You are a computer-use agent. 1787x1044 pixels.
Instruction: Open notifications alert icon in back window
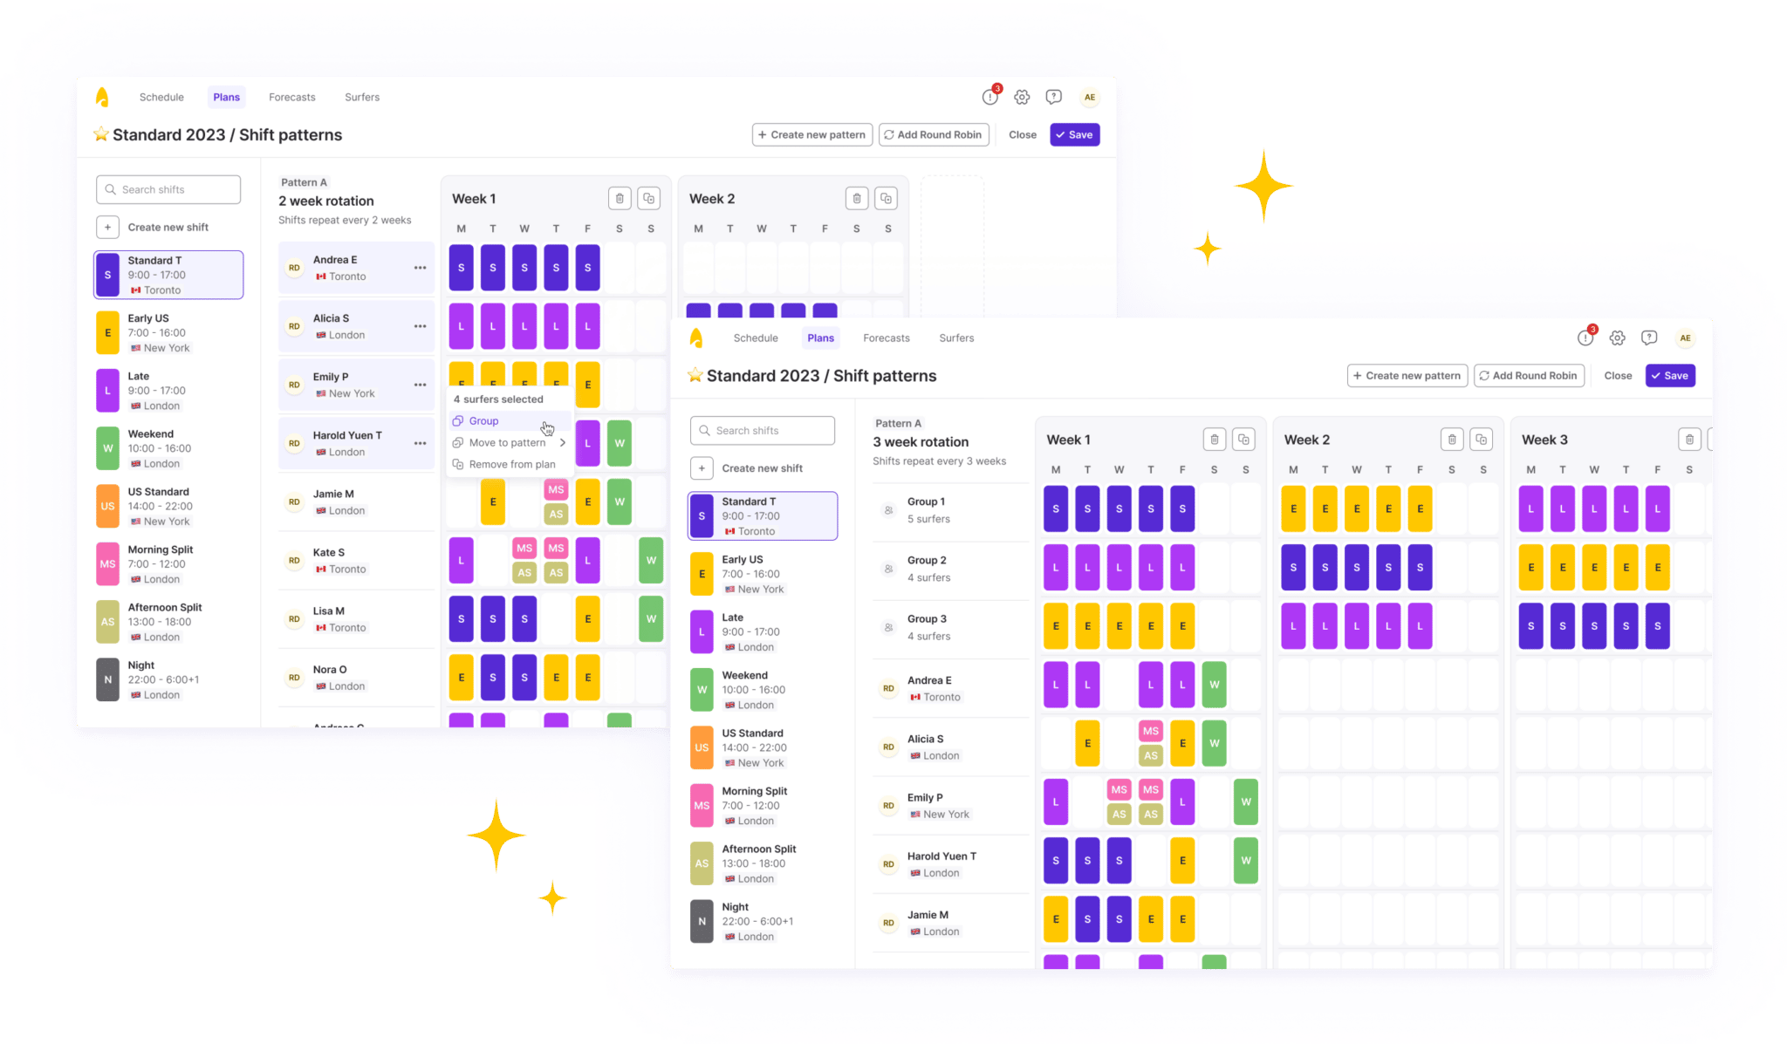(990, 97)
